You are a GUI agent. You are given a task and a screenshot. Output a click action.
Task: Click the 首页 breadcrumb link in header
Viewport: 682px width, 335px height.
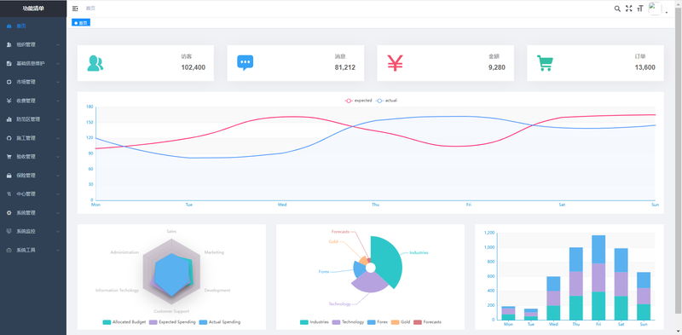[x=90, y=9]
